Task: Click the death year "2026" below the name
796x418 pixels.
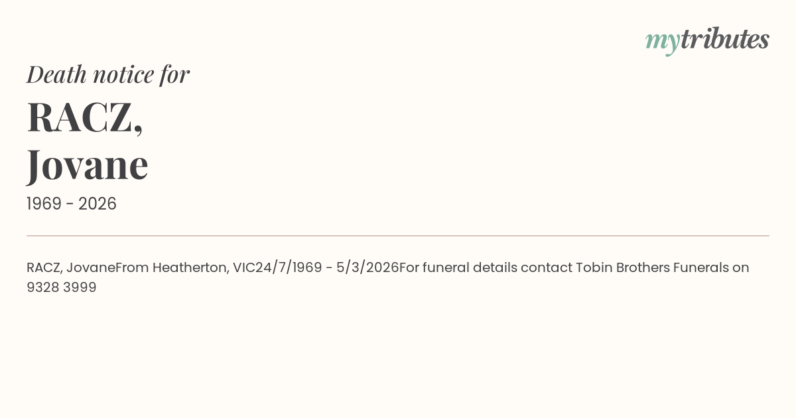Action: pyautogui.click(x=98, y=204)
